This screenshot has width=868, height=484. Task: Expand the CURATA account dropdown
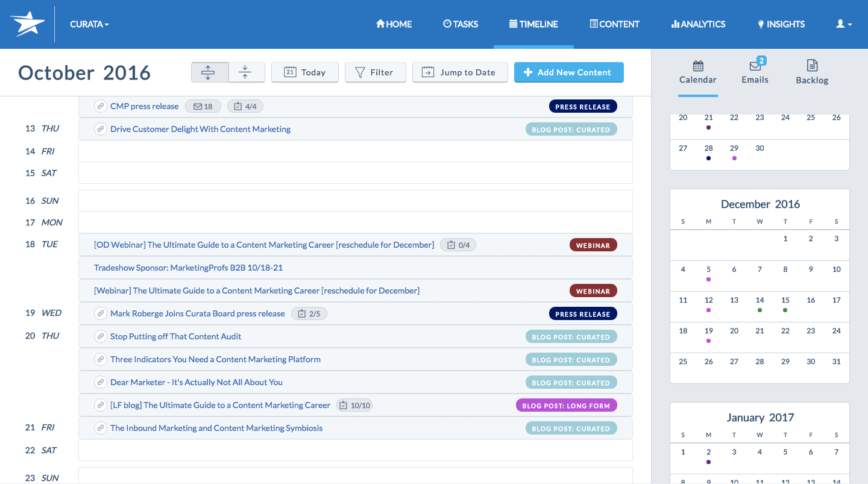tap(89, 24)
